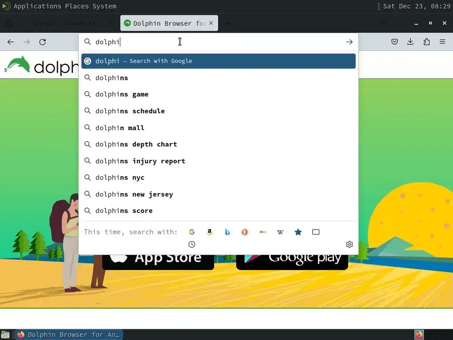
Task: Expand the list all tabs chevron
Action: (x=384, y=23)
